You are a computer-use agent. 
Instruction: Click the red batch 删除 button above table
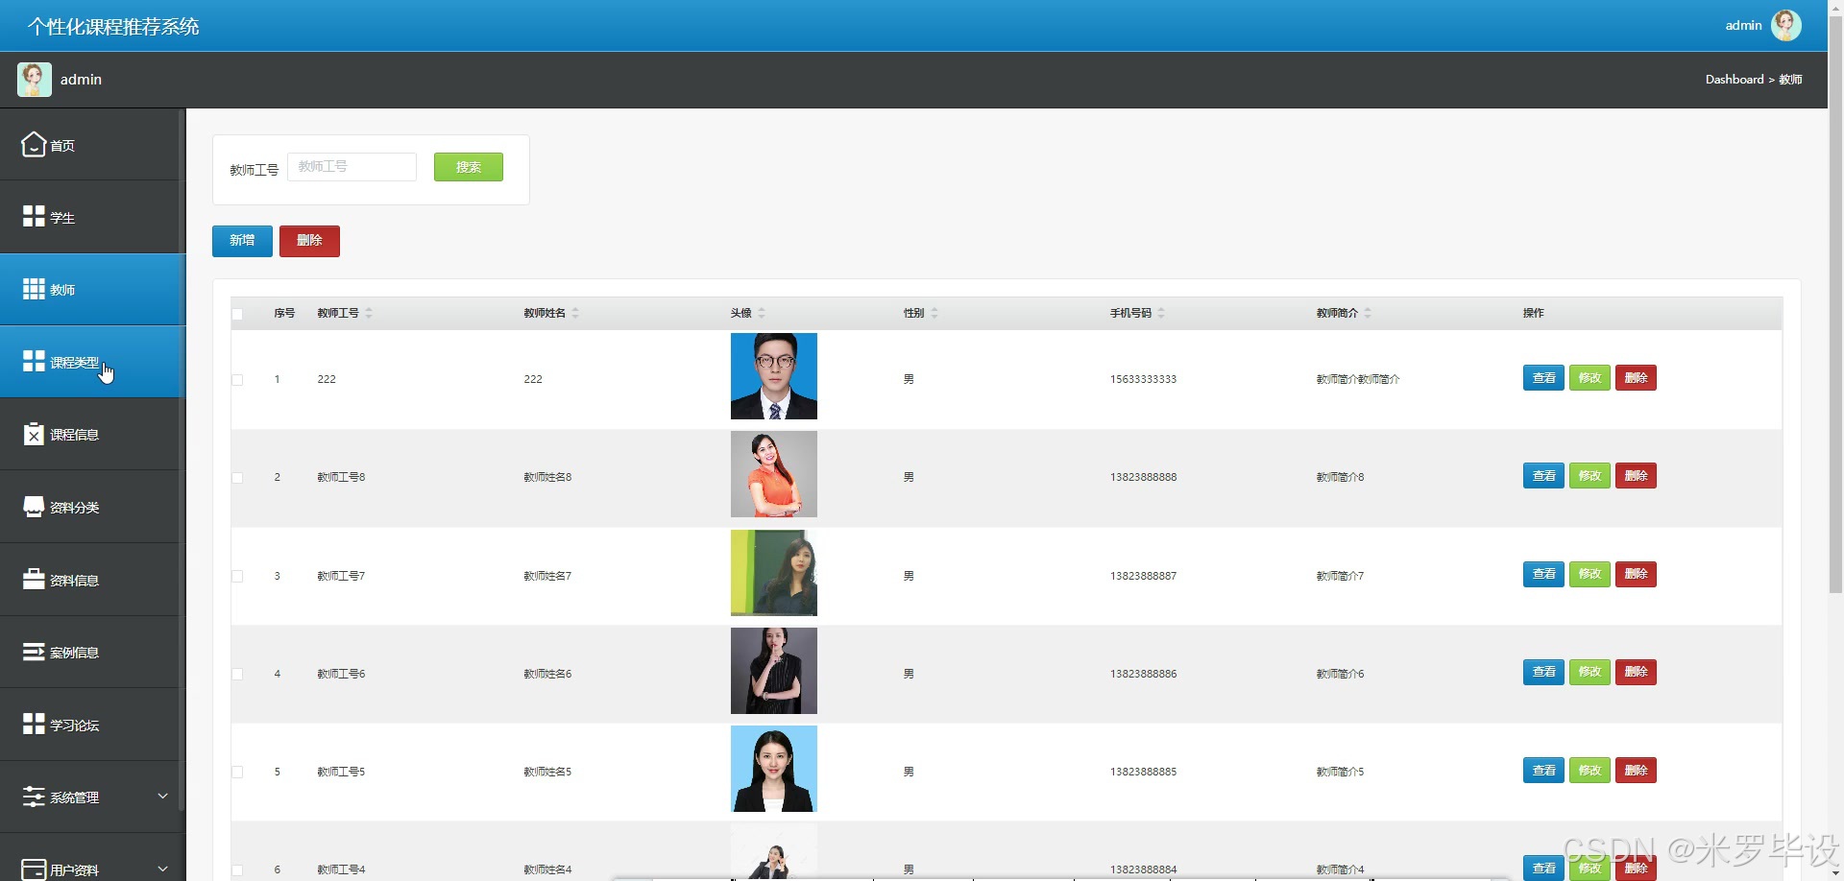click(x=309, y=241)
